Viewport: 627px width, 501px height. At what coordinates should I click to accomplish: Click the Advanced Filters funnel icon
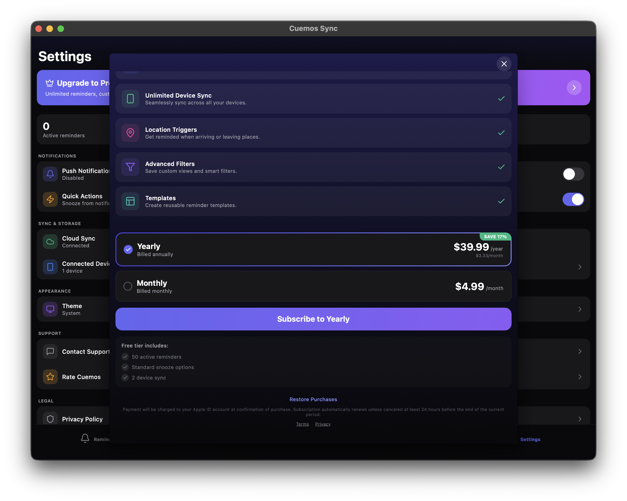(130, 167)
